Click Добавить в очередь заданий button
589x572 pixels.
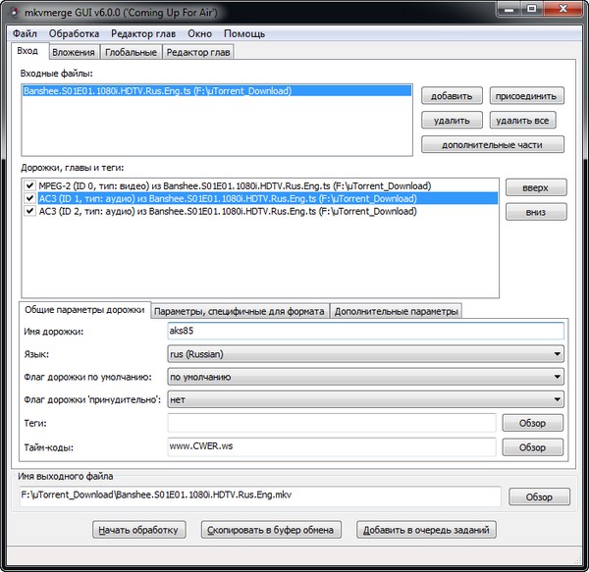(426, 530)
